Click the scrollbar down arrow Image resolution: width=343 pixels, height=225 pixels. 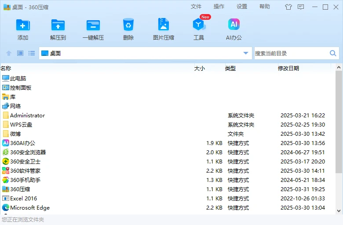click(339, 211)
